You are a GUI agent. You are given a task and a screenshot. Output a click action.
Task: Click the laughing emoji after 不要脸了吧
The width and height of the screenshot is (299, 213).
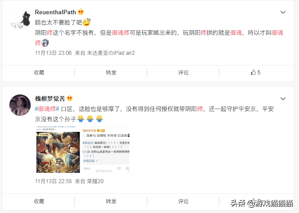point(87,22)
